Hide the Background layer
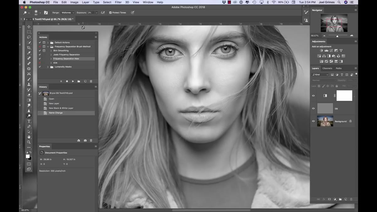This screenshot has height=212, width=377. tap(313, 121)
